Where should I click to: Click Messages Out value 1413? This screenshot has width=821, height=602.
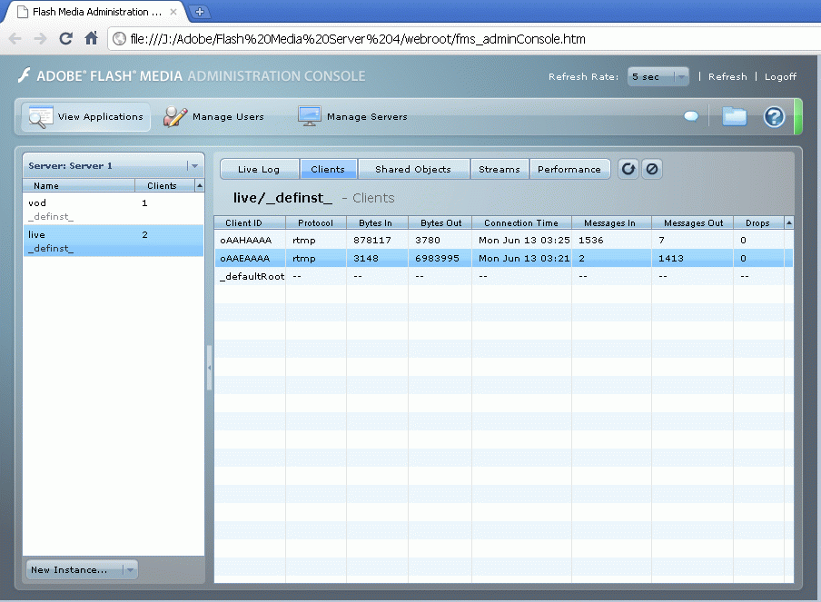(x=671, y=259)
